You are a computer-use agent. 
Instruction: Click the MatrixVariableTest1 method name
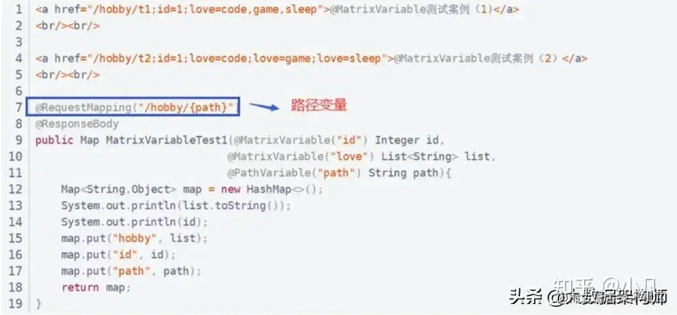167,140
